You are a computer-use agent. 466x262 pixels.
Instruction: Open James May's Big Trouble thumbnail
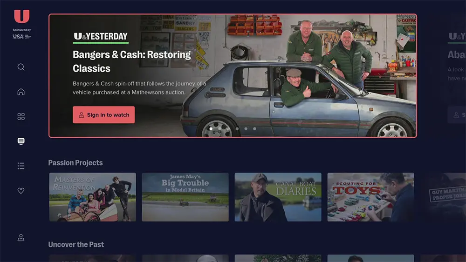click(x=185, y=197)
